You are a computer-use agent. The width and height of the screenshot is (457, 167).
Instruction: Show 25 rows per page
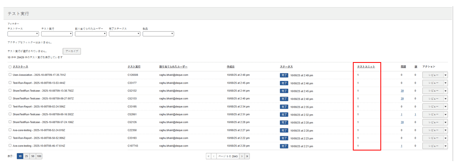[26, 156]
